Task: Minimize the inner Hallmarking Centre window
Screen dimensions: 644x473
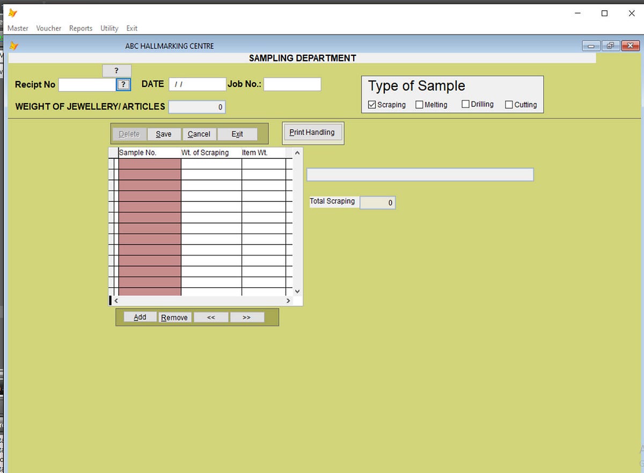Action: tap(591, 46)
